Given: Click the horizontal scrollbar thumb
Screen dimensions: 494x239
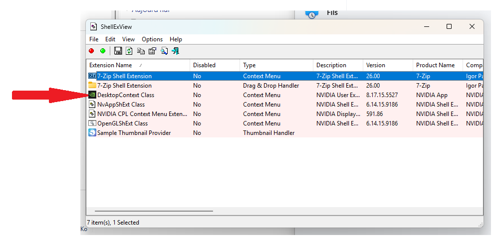Looking at the screenshot, I should tap(154, 211).
